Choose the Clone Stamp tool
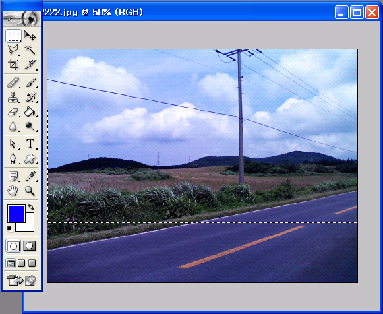Screen dimensions: 383x314 point(13,97)
